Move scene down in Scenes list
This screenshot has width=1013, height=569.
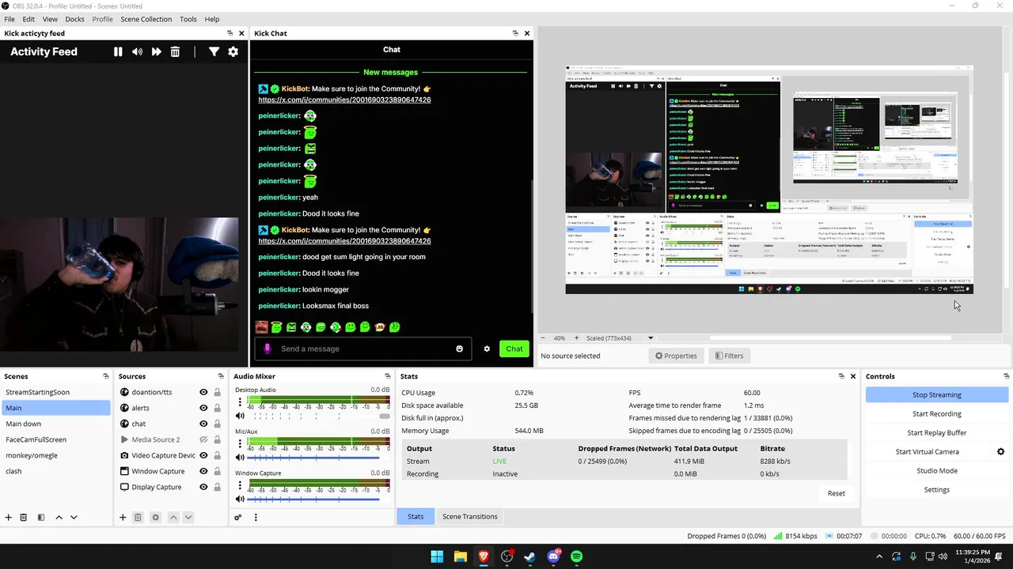coord(74,518)
